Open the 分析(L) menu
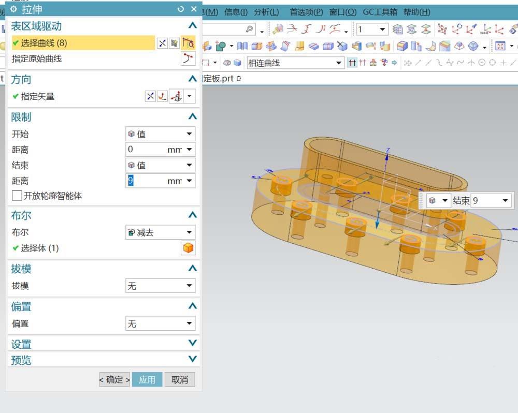Viewport: 518px width, 413px height. 265,11
